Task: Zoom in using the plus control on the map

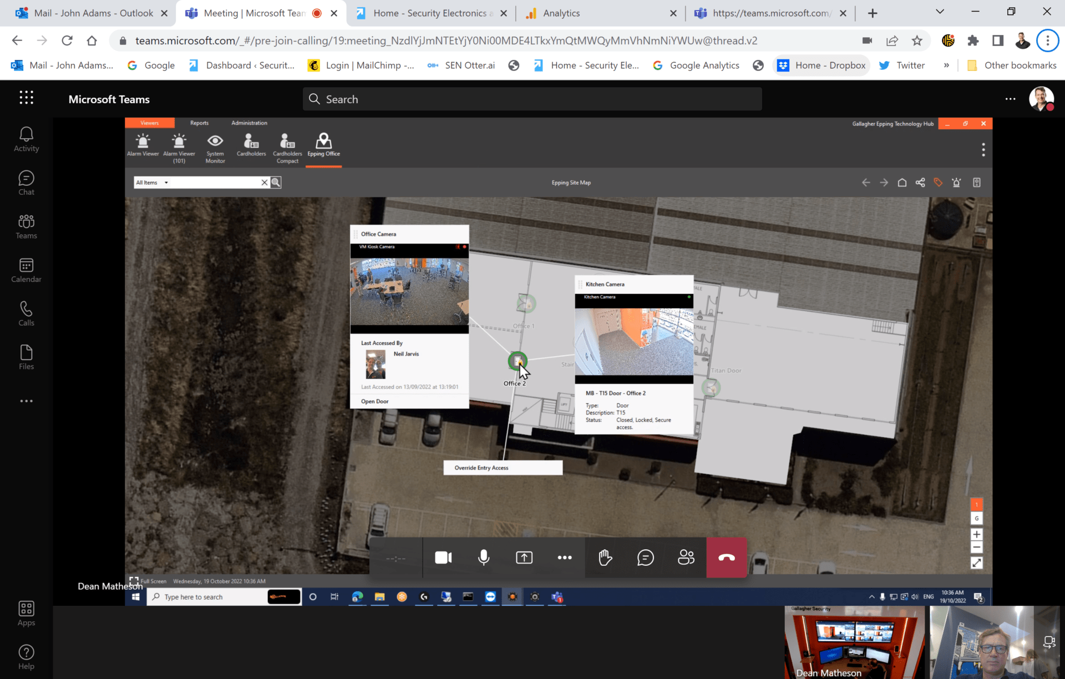Action: [976, 534]
